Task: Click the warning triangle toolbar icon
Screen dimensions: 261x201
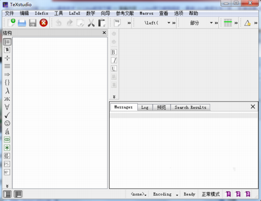Action: (247, 23)
